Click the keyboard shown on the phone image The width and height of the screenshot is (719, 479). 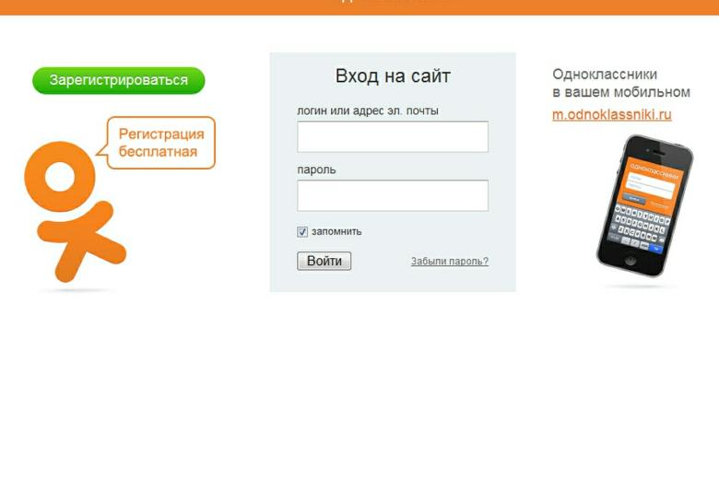point(639,228)
